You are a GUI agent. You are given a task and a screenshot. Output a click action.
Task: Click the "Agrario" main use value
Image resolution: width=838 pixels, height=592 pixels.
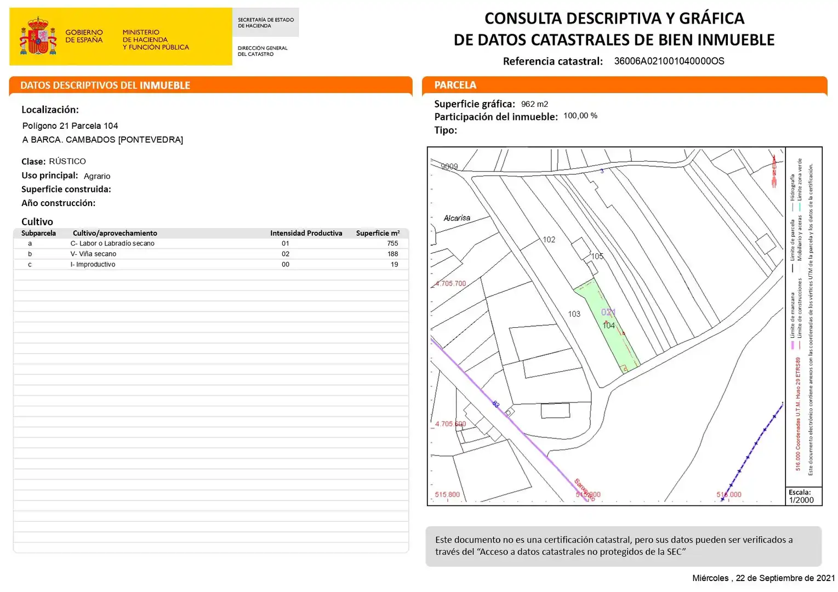97,176
